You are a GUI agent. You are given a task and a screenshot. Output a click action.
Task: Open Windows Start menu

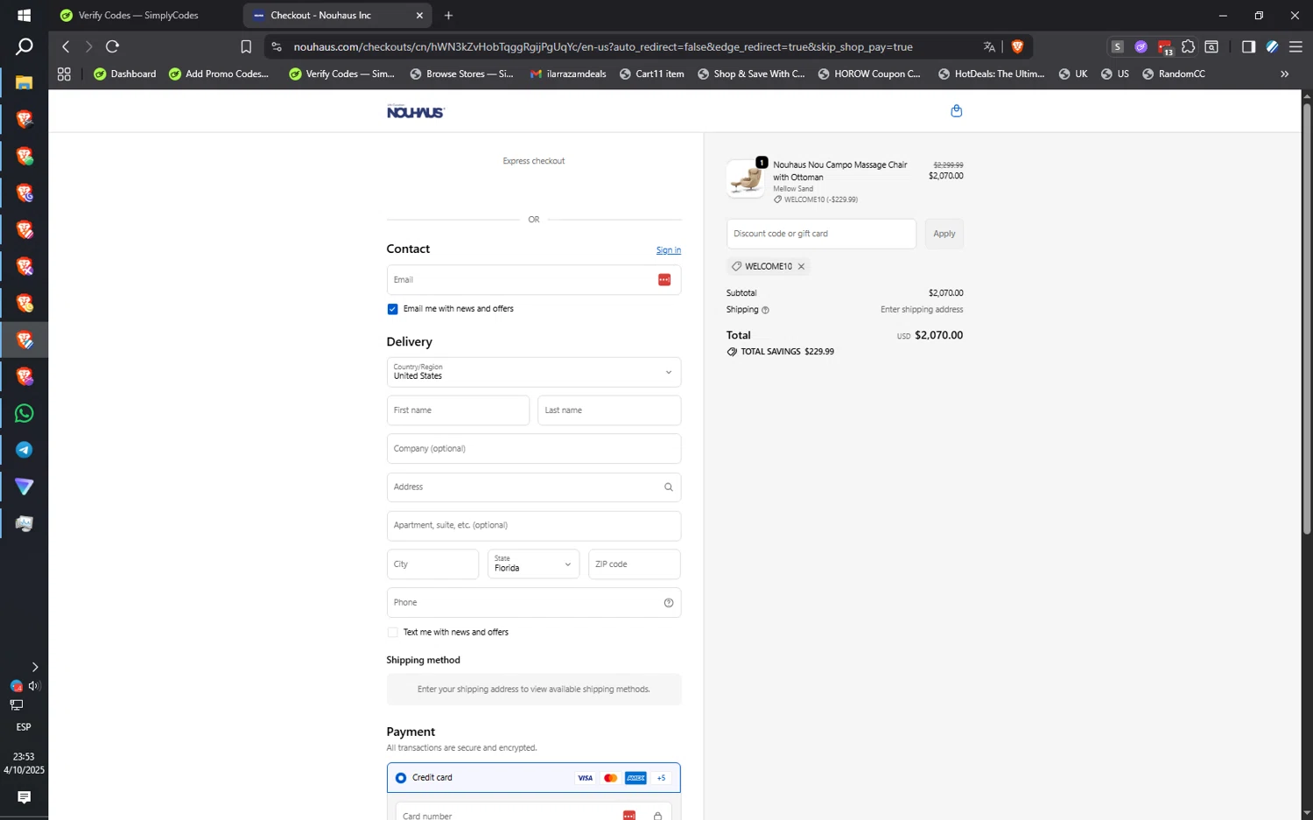[x=24, y=15]
